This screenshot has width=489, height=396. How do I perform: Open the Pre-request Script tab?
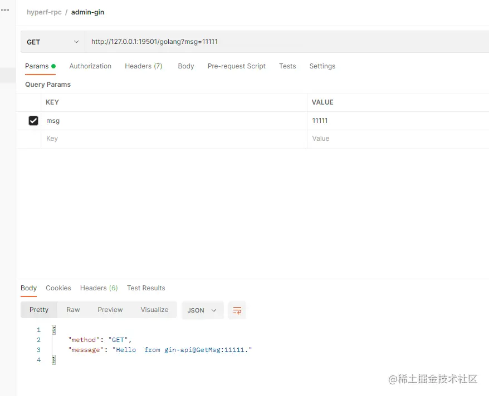point(236,66)
